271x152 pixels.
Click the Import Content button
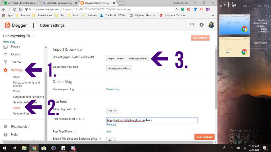pos(116,59)
